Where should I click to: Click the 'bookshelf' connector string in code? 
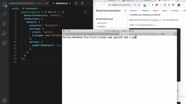51,25
